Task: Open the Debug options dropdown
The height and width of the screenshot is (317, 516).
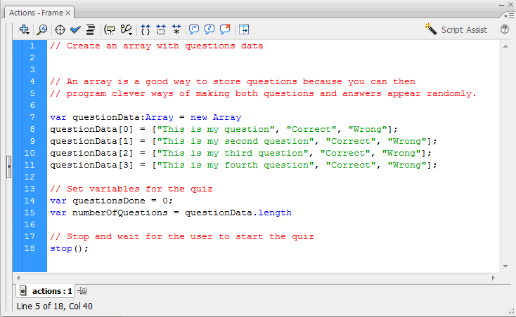Action: pyautogui.click(x=127, y=29)
